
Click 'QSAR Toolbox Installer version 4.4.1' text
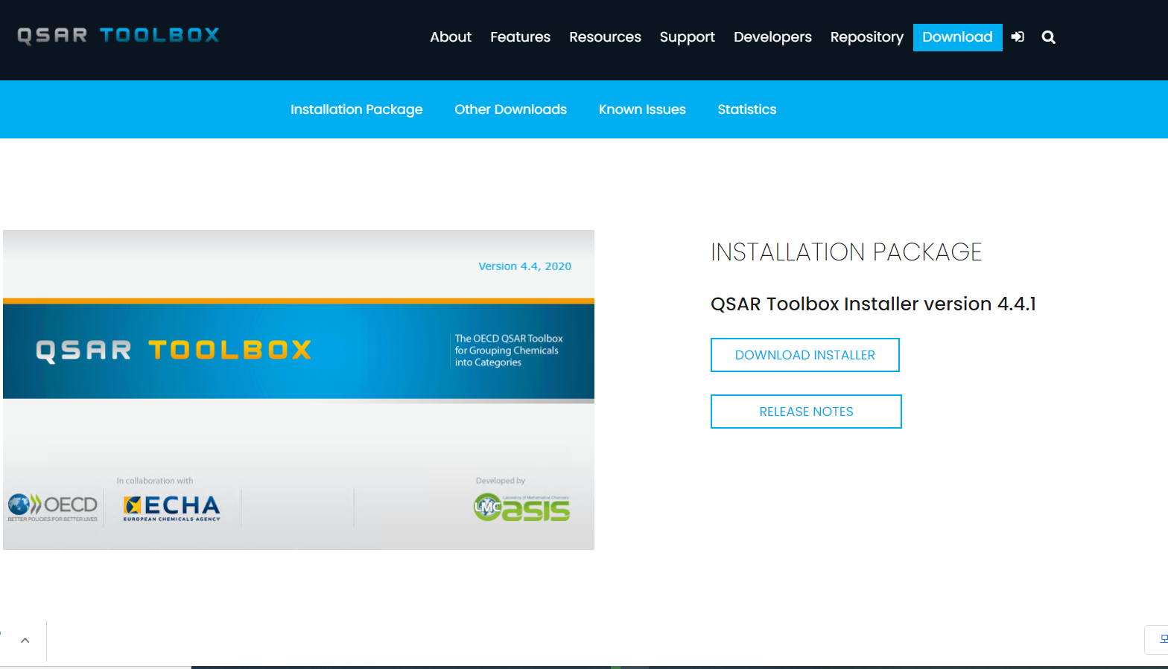pos(873,304)
